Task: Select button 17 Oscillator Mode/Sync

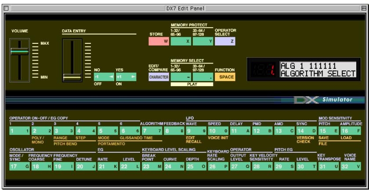Action: click(19, 166)
